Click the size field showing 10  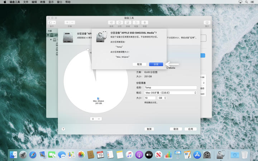pos(150,98)
